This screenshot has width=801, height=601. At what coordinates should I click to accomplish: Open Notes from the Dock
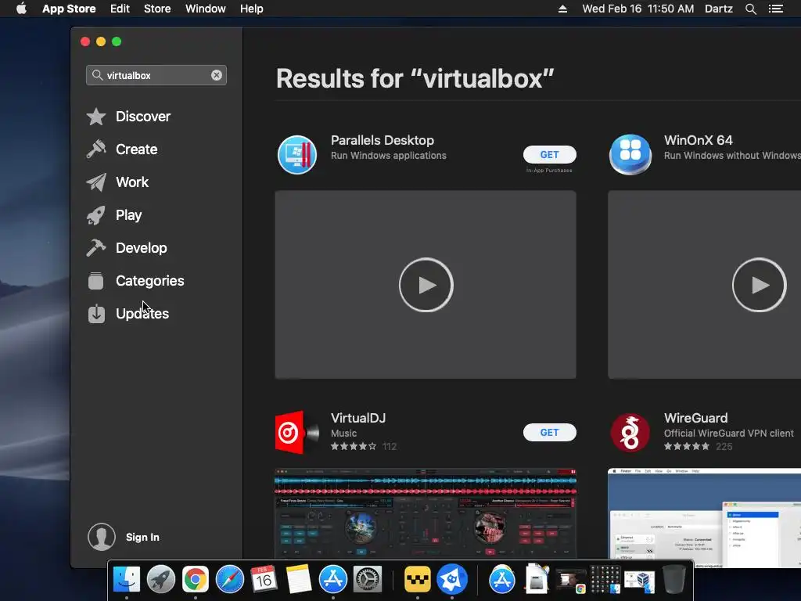[x=298, y=580]
